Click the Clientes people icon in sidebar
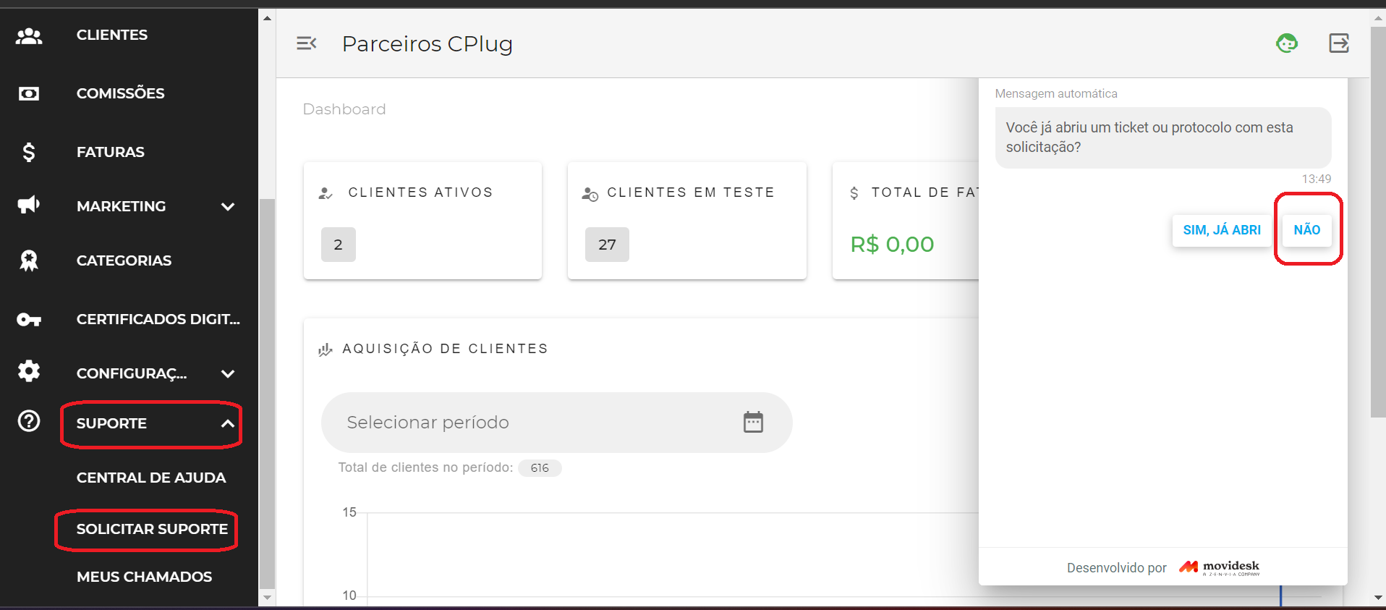The image size is (1386, 610). pyautogui.click(x=29, y=35)
